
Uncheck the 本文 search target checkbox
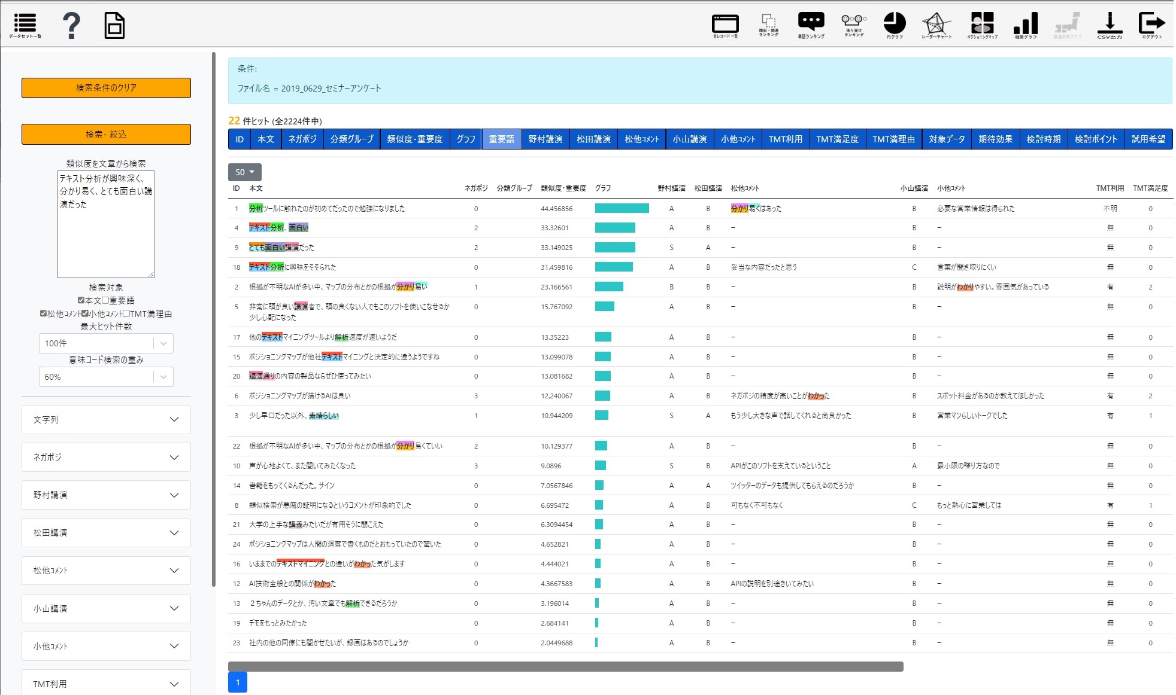click(x=81, y=300)
